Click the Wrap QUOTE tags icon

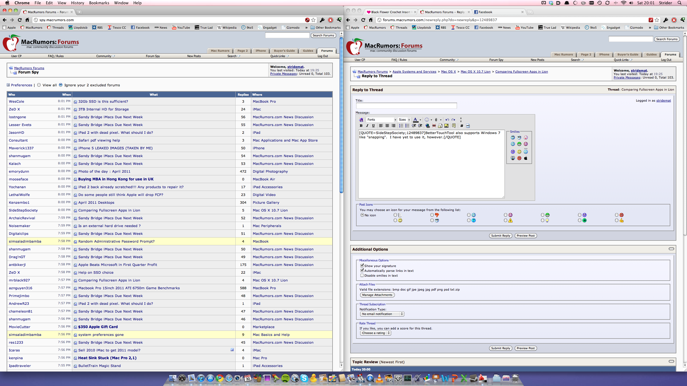(x=454, y=126)
